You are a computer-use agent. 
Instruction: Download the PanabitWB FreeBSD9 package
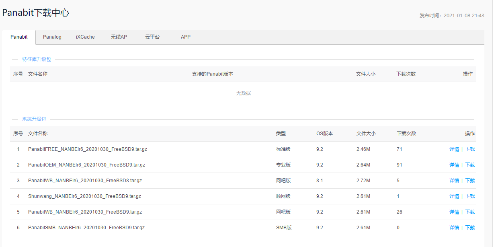(470, 212)
